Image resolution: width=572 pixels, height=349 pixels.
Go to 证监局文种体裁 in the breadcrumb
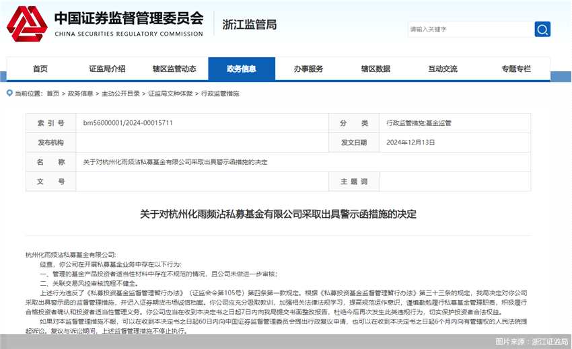pyautogui.click(x=170, y=93)
